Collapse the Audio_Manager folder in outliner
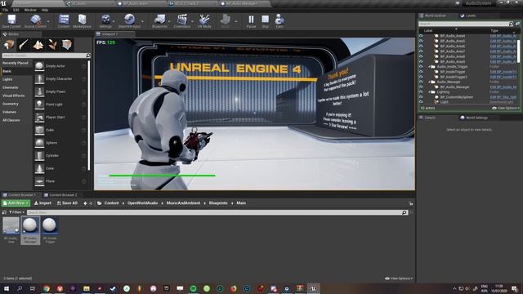Screen dimensions: 523x294 click(430, 82)
